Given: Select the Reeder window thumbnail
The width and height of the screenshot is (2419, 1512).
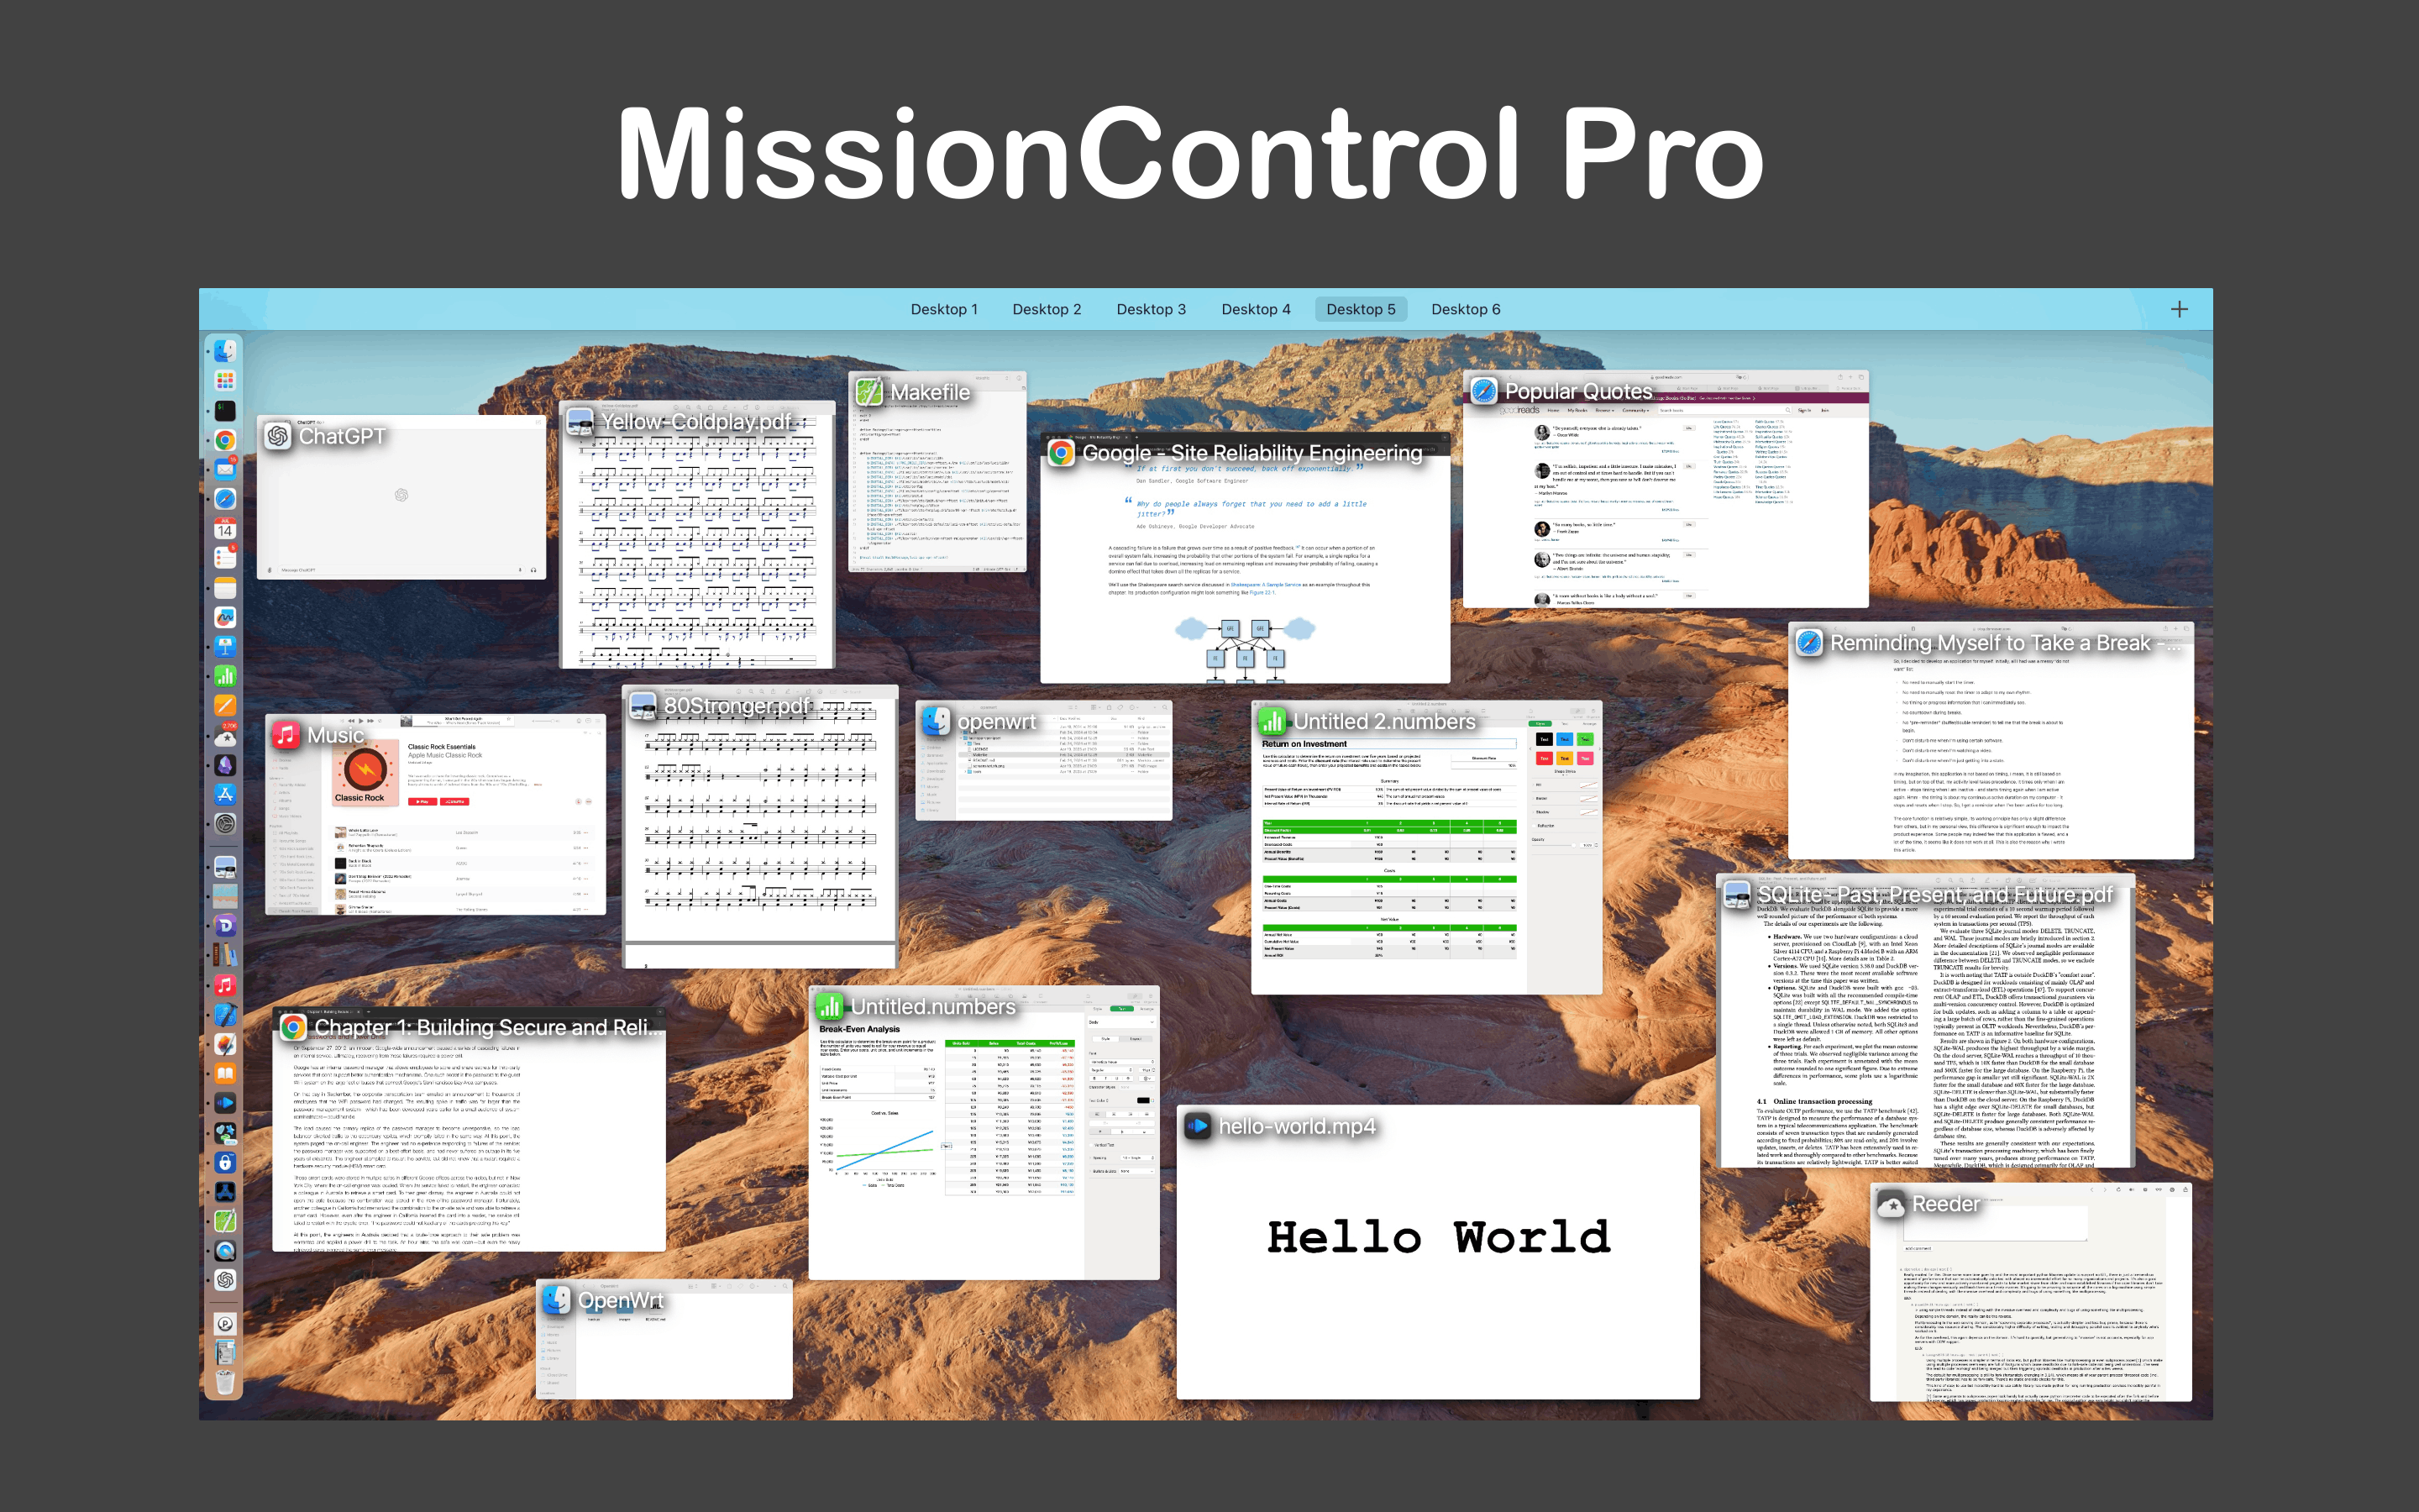Looking at the screenshot, I should pos(2030,1292).
